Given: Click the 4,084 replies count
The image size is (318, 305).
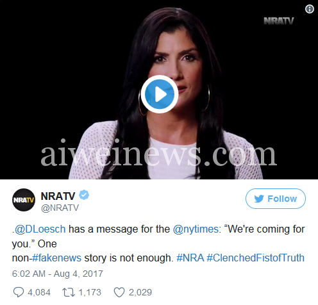Looking at the screenshot, I should (x=39, y=292).
